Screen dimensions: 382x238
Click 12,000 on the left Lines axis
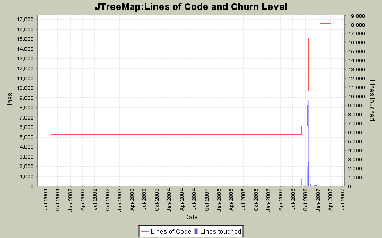(25, 68)
